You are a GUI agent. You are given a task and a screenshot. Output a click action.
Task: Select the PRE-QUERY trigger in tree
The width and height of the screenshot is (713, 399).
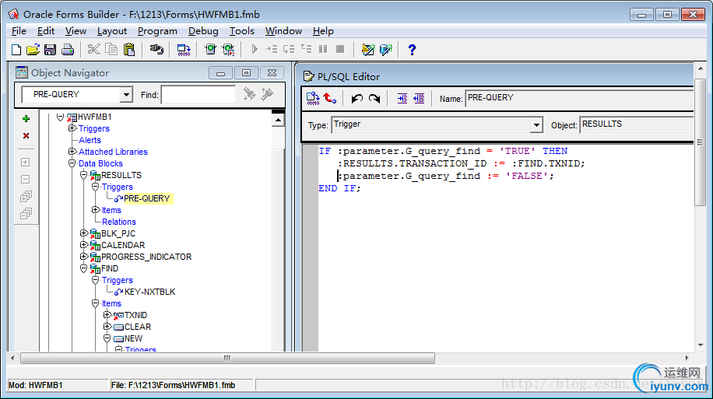tap(146, 198)
